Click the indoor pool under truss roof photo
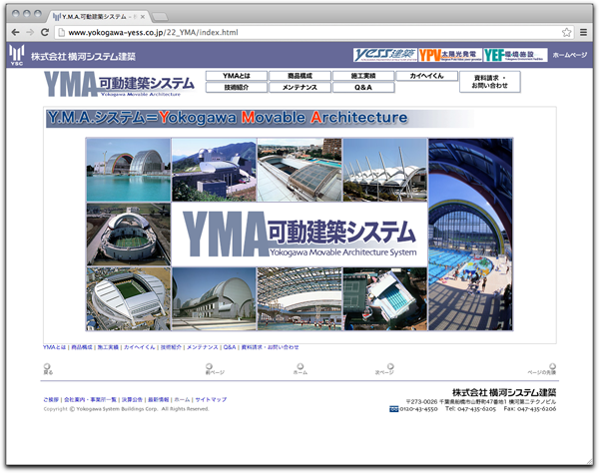This screenshot has width=599, height=473. pyautogui.click(x=299, y=299)
